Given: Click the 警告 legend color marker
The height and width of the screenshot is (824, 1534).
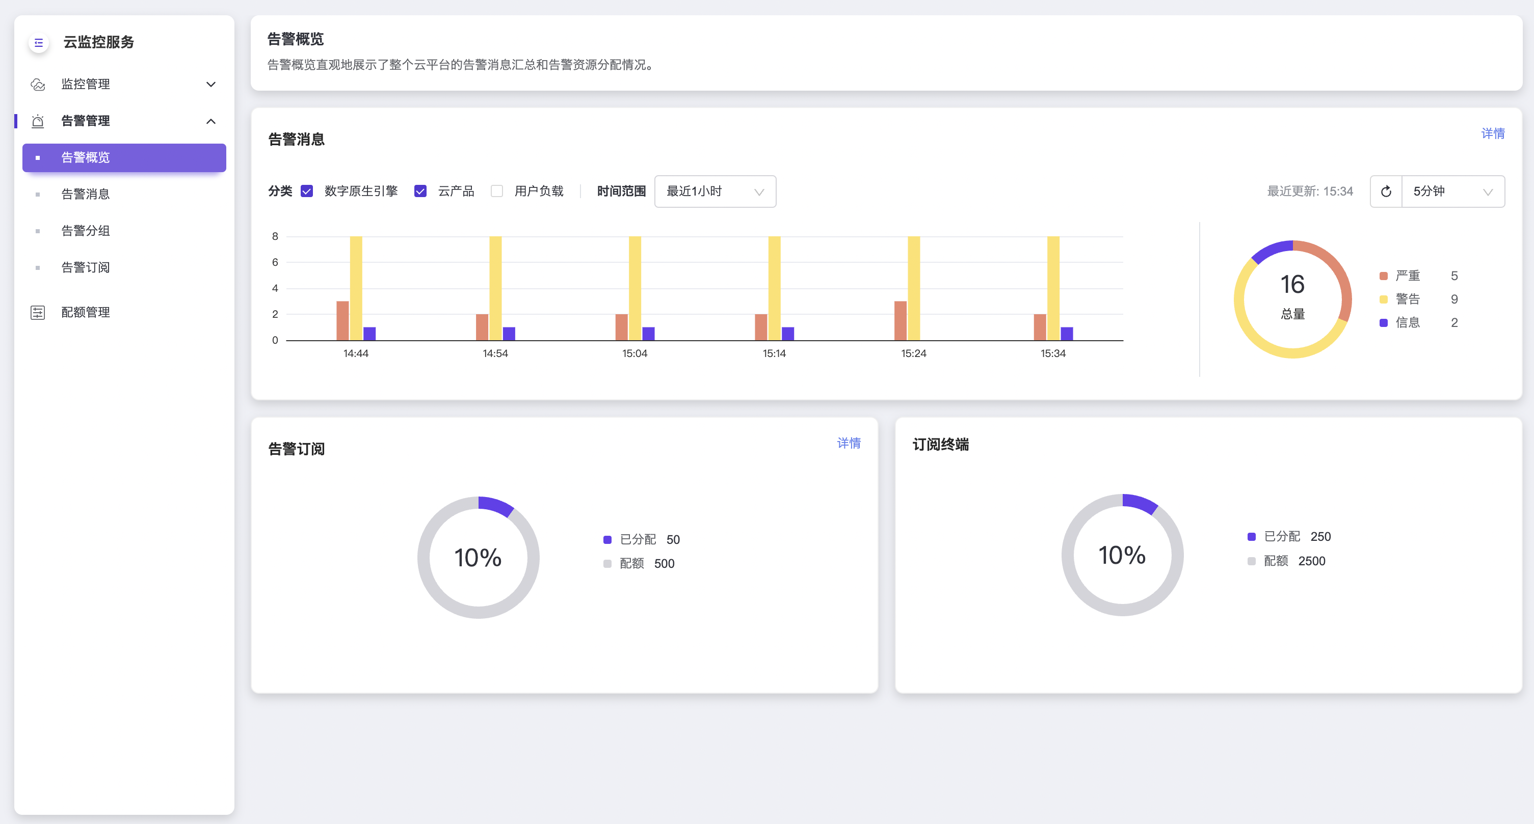Looking at the screenshot, I should 1383,299.
